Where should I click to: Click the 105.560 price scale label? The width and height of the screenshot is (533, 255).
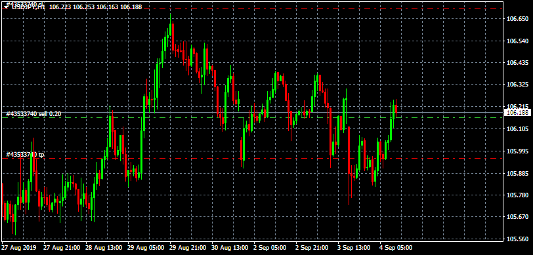[517, 239]
